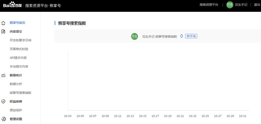Image resolution: width=261 pixels, height=124 pixels.
Task: Collapse the 内容提交 sidebar section
Action: coord(16,32)
